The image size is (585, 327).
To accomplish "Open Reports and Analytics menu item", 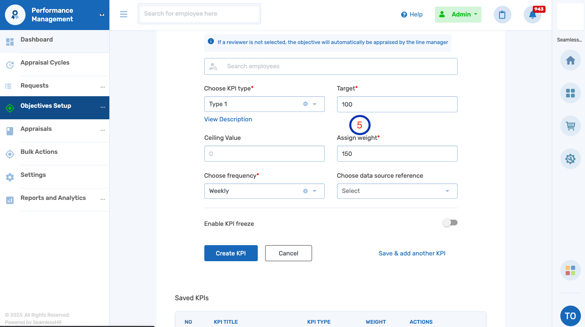I will click(53, 198).
